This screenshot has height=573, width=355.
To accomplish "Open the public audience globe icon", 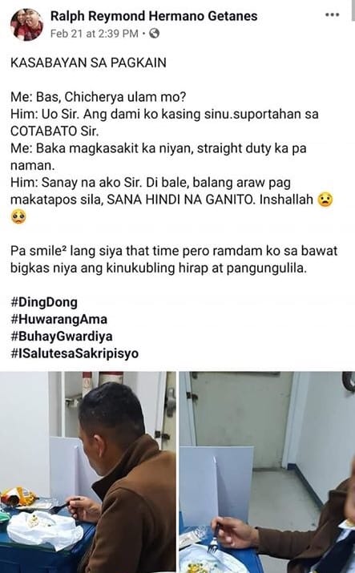I will tap(155, 34).
